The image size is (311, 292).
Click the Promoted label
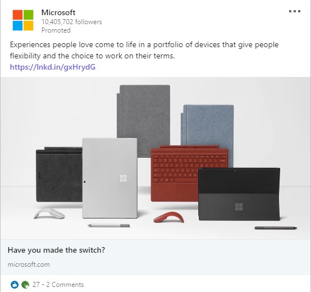pos(56,30)
